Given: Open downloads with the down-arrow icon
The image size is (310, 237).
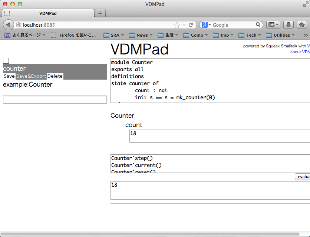Looking at the screenshot, I should pos(288,25).
